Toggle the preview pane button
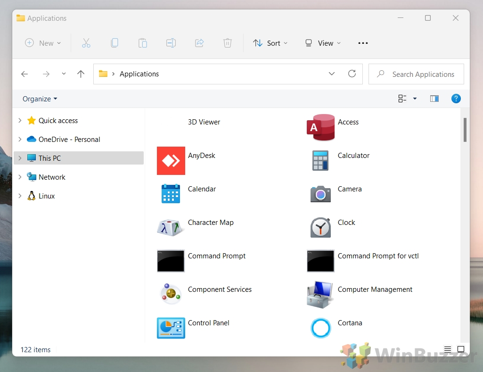Image resolution: width=483 pixels, height=372 pixels. [x=434, y=99]
